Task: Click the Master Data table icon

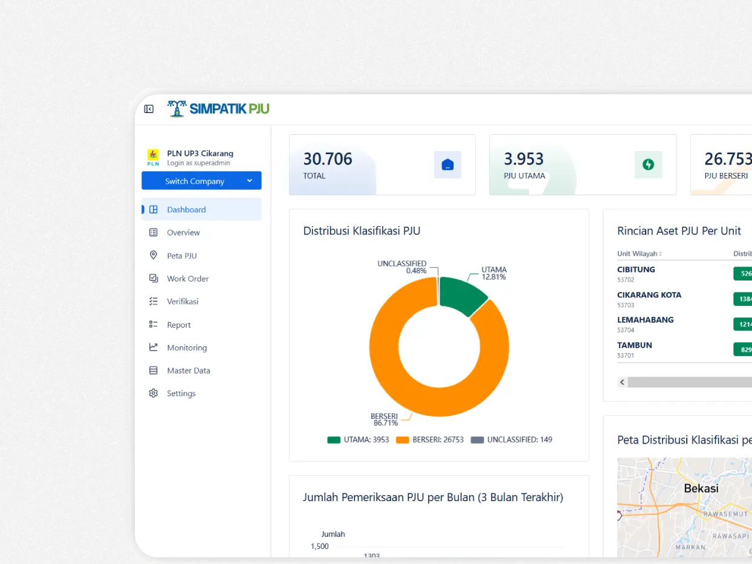Action: [x=154, y=370]
